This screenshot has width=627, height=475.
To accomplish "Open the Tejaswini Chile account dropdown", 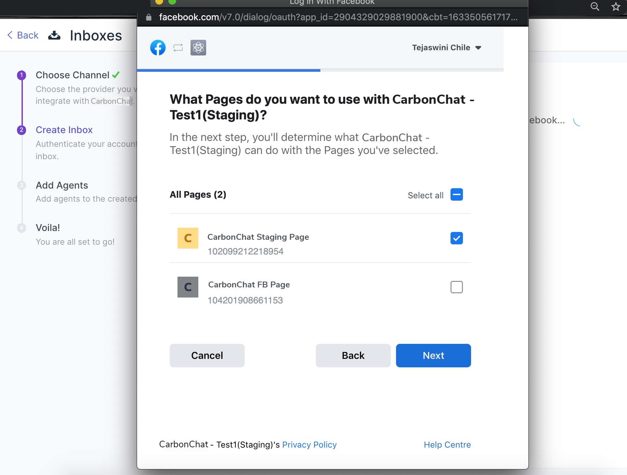I will tap(446, 48).
